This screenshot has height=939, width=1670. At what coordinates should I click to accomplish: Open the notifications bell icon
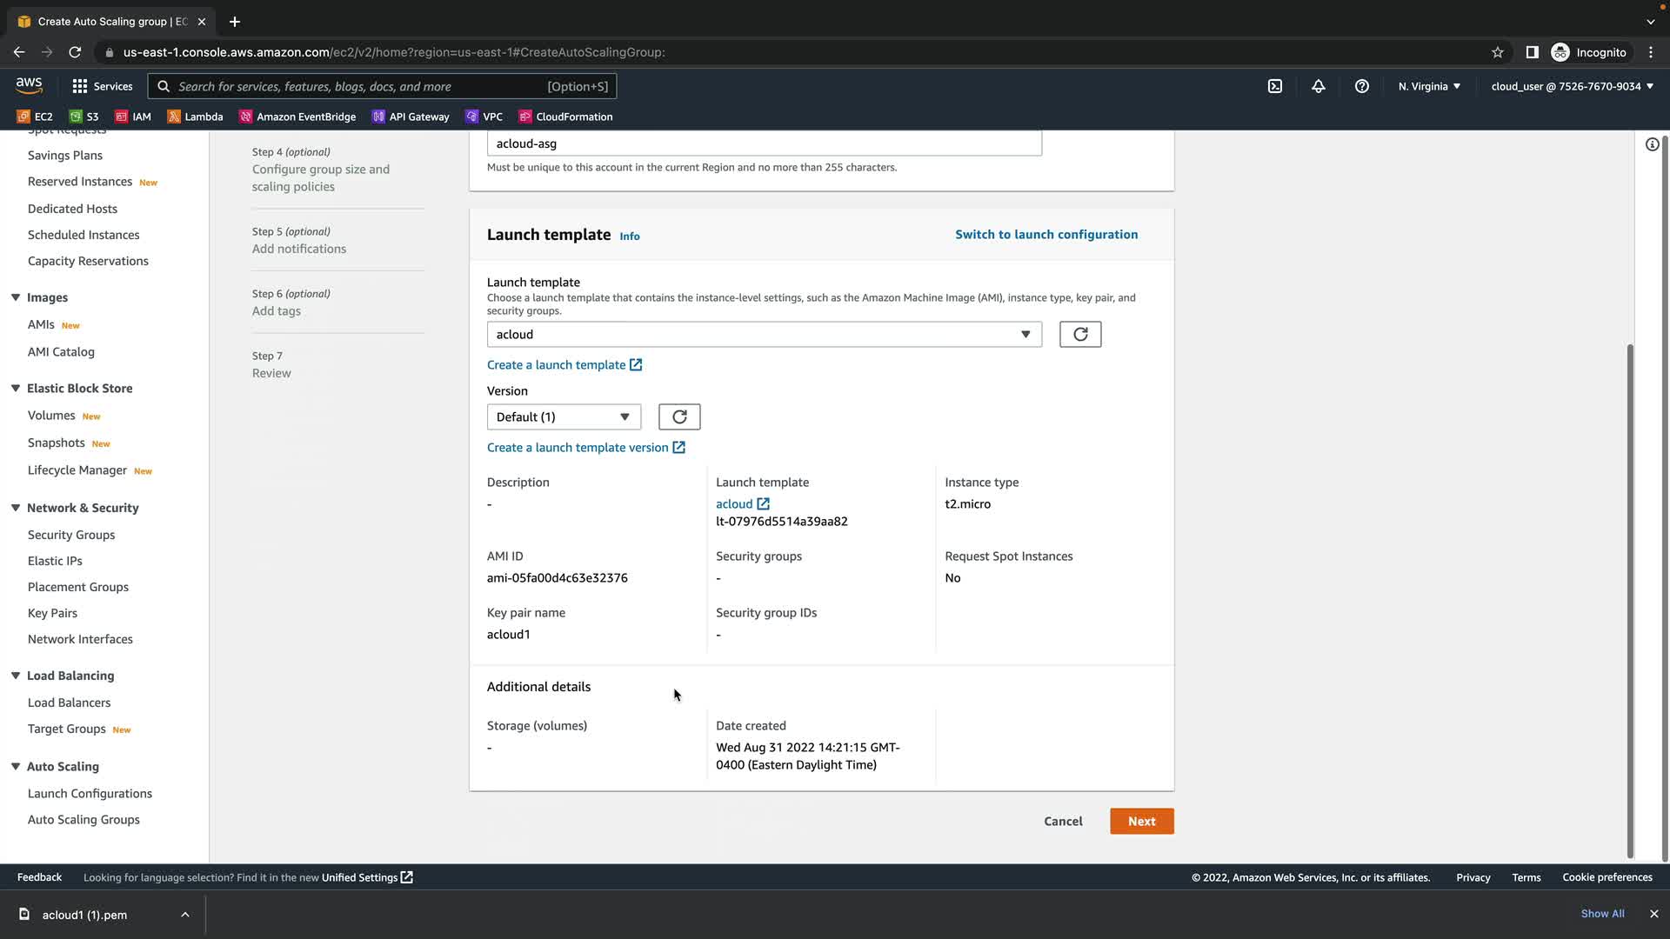coord(1319,86)
